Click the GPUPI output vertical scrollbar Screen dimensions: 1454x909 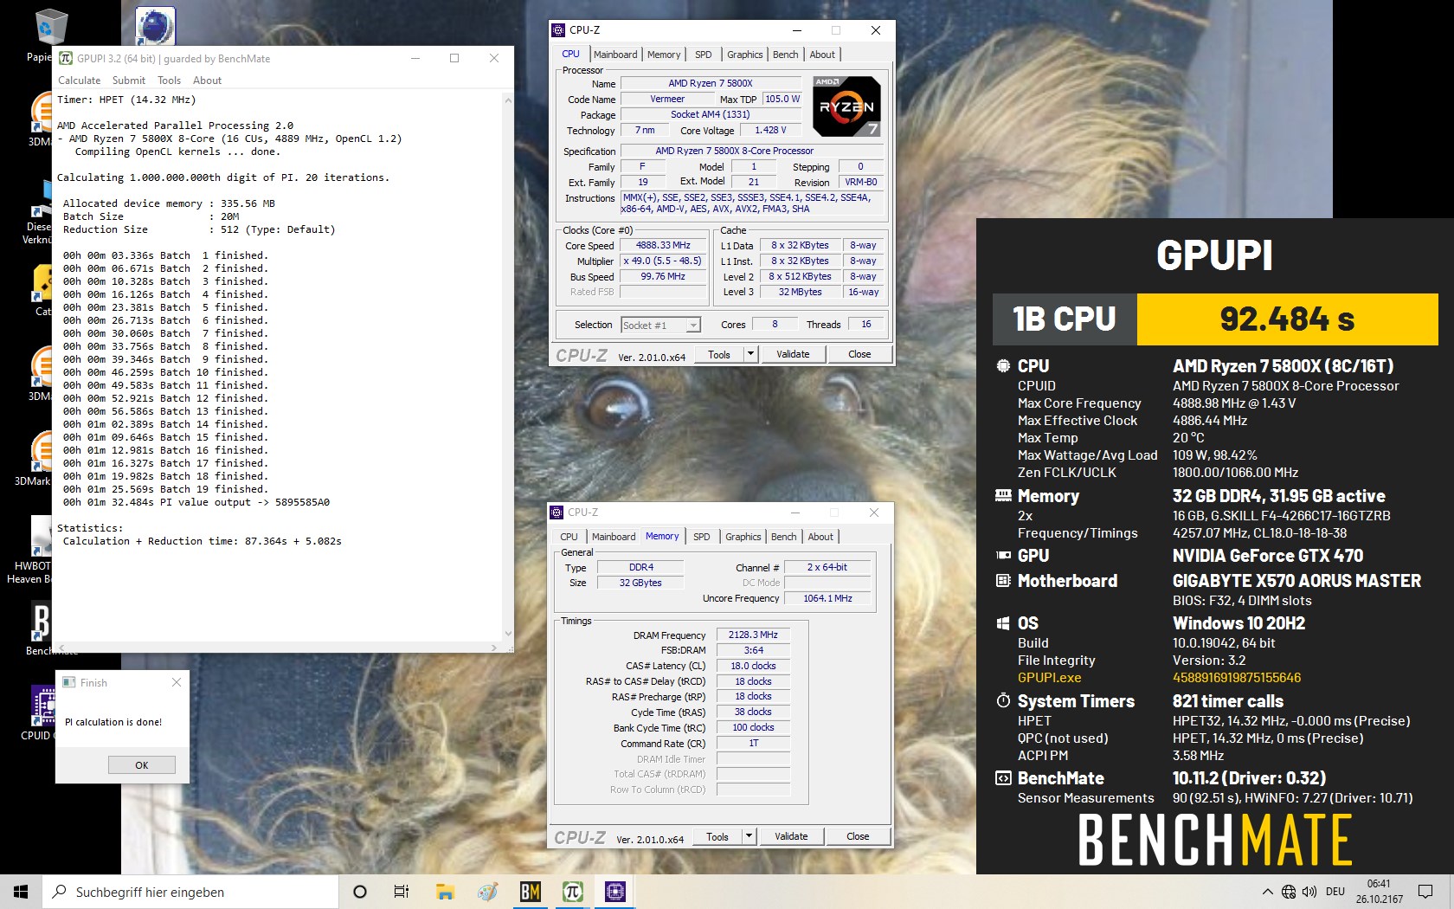coord(507,368)
